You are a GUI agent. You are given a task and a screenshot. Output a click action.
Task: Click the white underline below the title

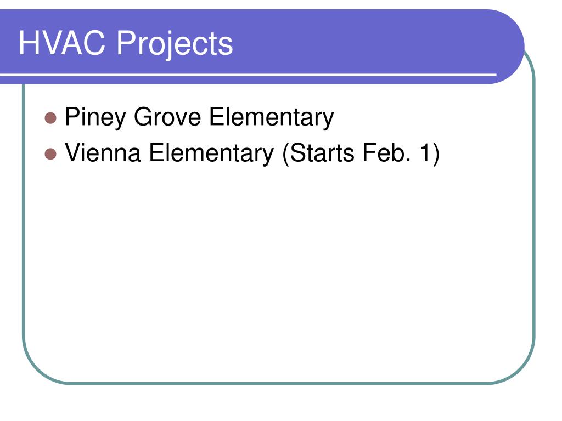(x=248, y=75)
